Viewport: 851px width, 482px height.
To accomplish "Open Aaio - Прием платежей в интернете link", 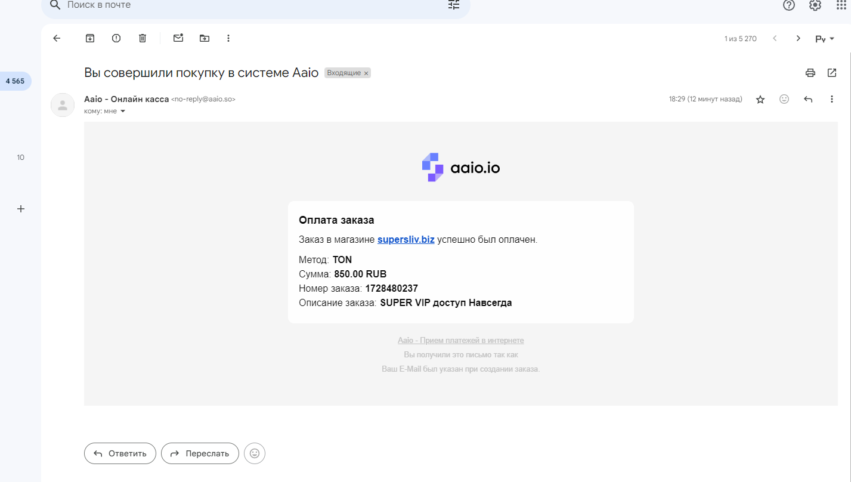I will [461, 341].
